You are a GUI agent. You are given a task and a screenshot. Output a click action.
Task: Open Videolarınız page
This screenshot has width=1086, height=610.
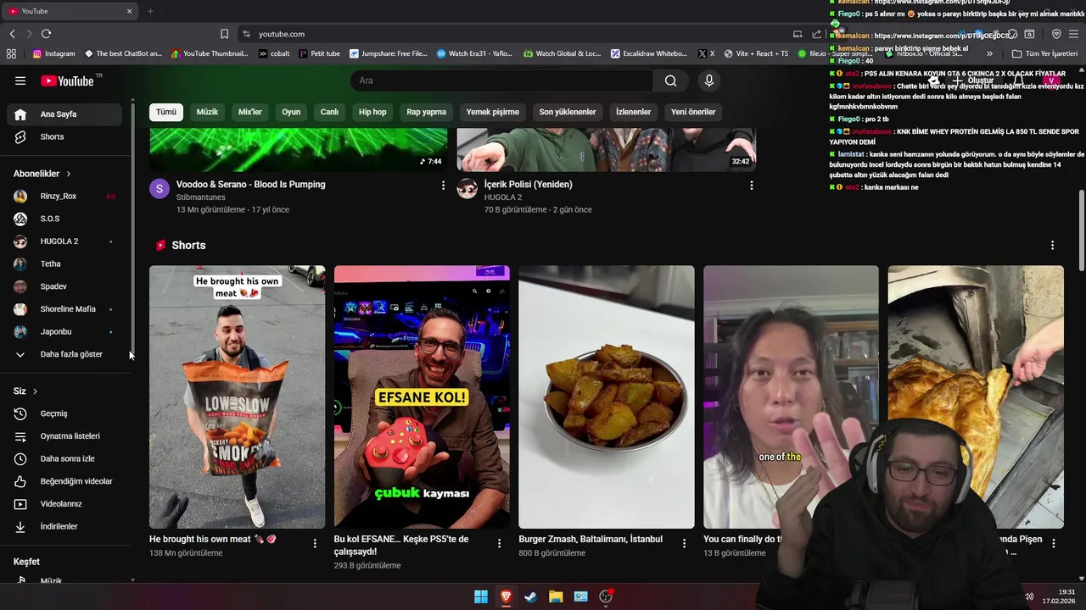point(64,504)
